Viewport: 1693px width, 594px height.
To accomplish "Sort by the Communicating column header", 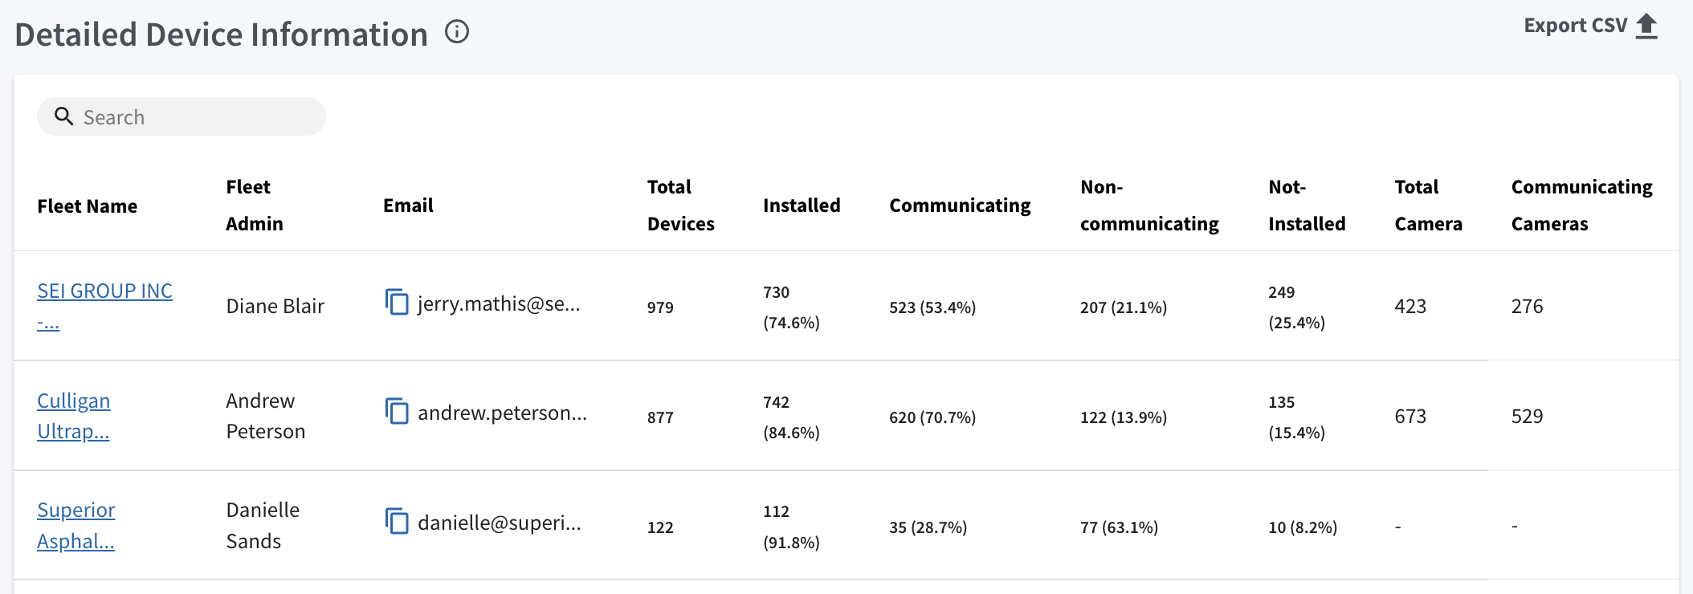I will tap(960, 205).
